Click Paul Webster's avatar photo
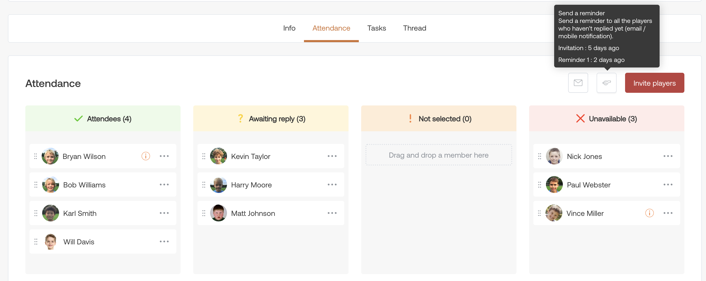 click(554, 185)
